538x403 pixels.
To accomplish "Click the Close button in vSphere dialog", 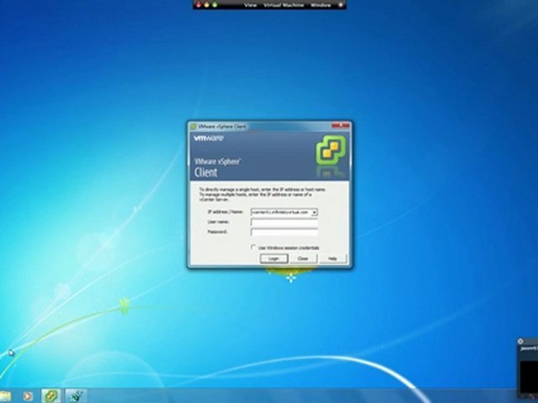I will click(x=303, y=259).
